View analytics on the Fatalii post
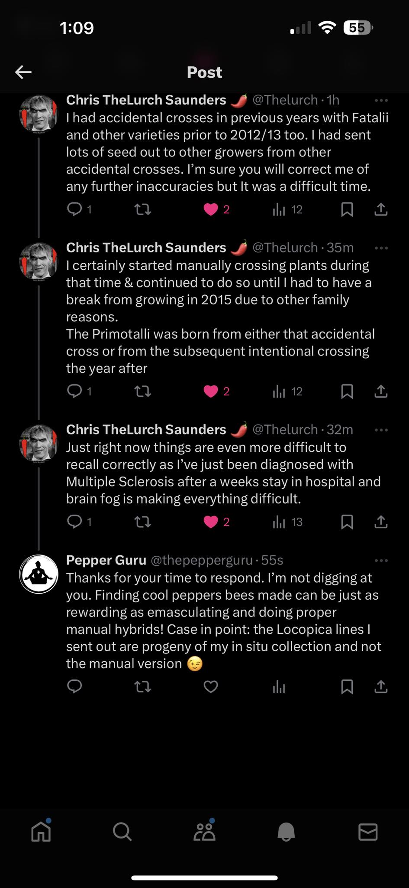The height and width of the screenshot is (888, 409). click(279, 210)
